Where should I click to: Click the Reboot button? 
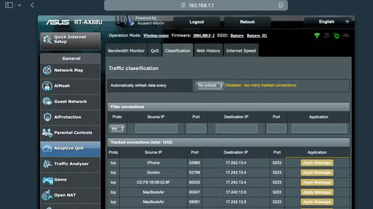coord(247,22)
